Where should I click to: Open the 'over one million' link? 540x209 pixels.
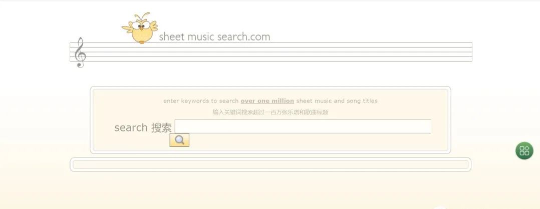pyautogui.click(x=267, y=100)
